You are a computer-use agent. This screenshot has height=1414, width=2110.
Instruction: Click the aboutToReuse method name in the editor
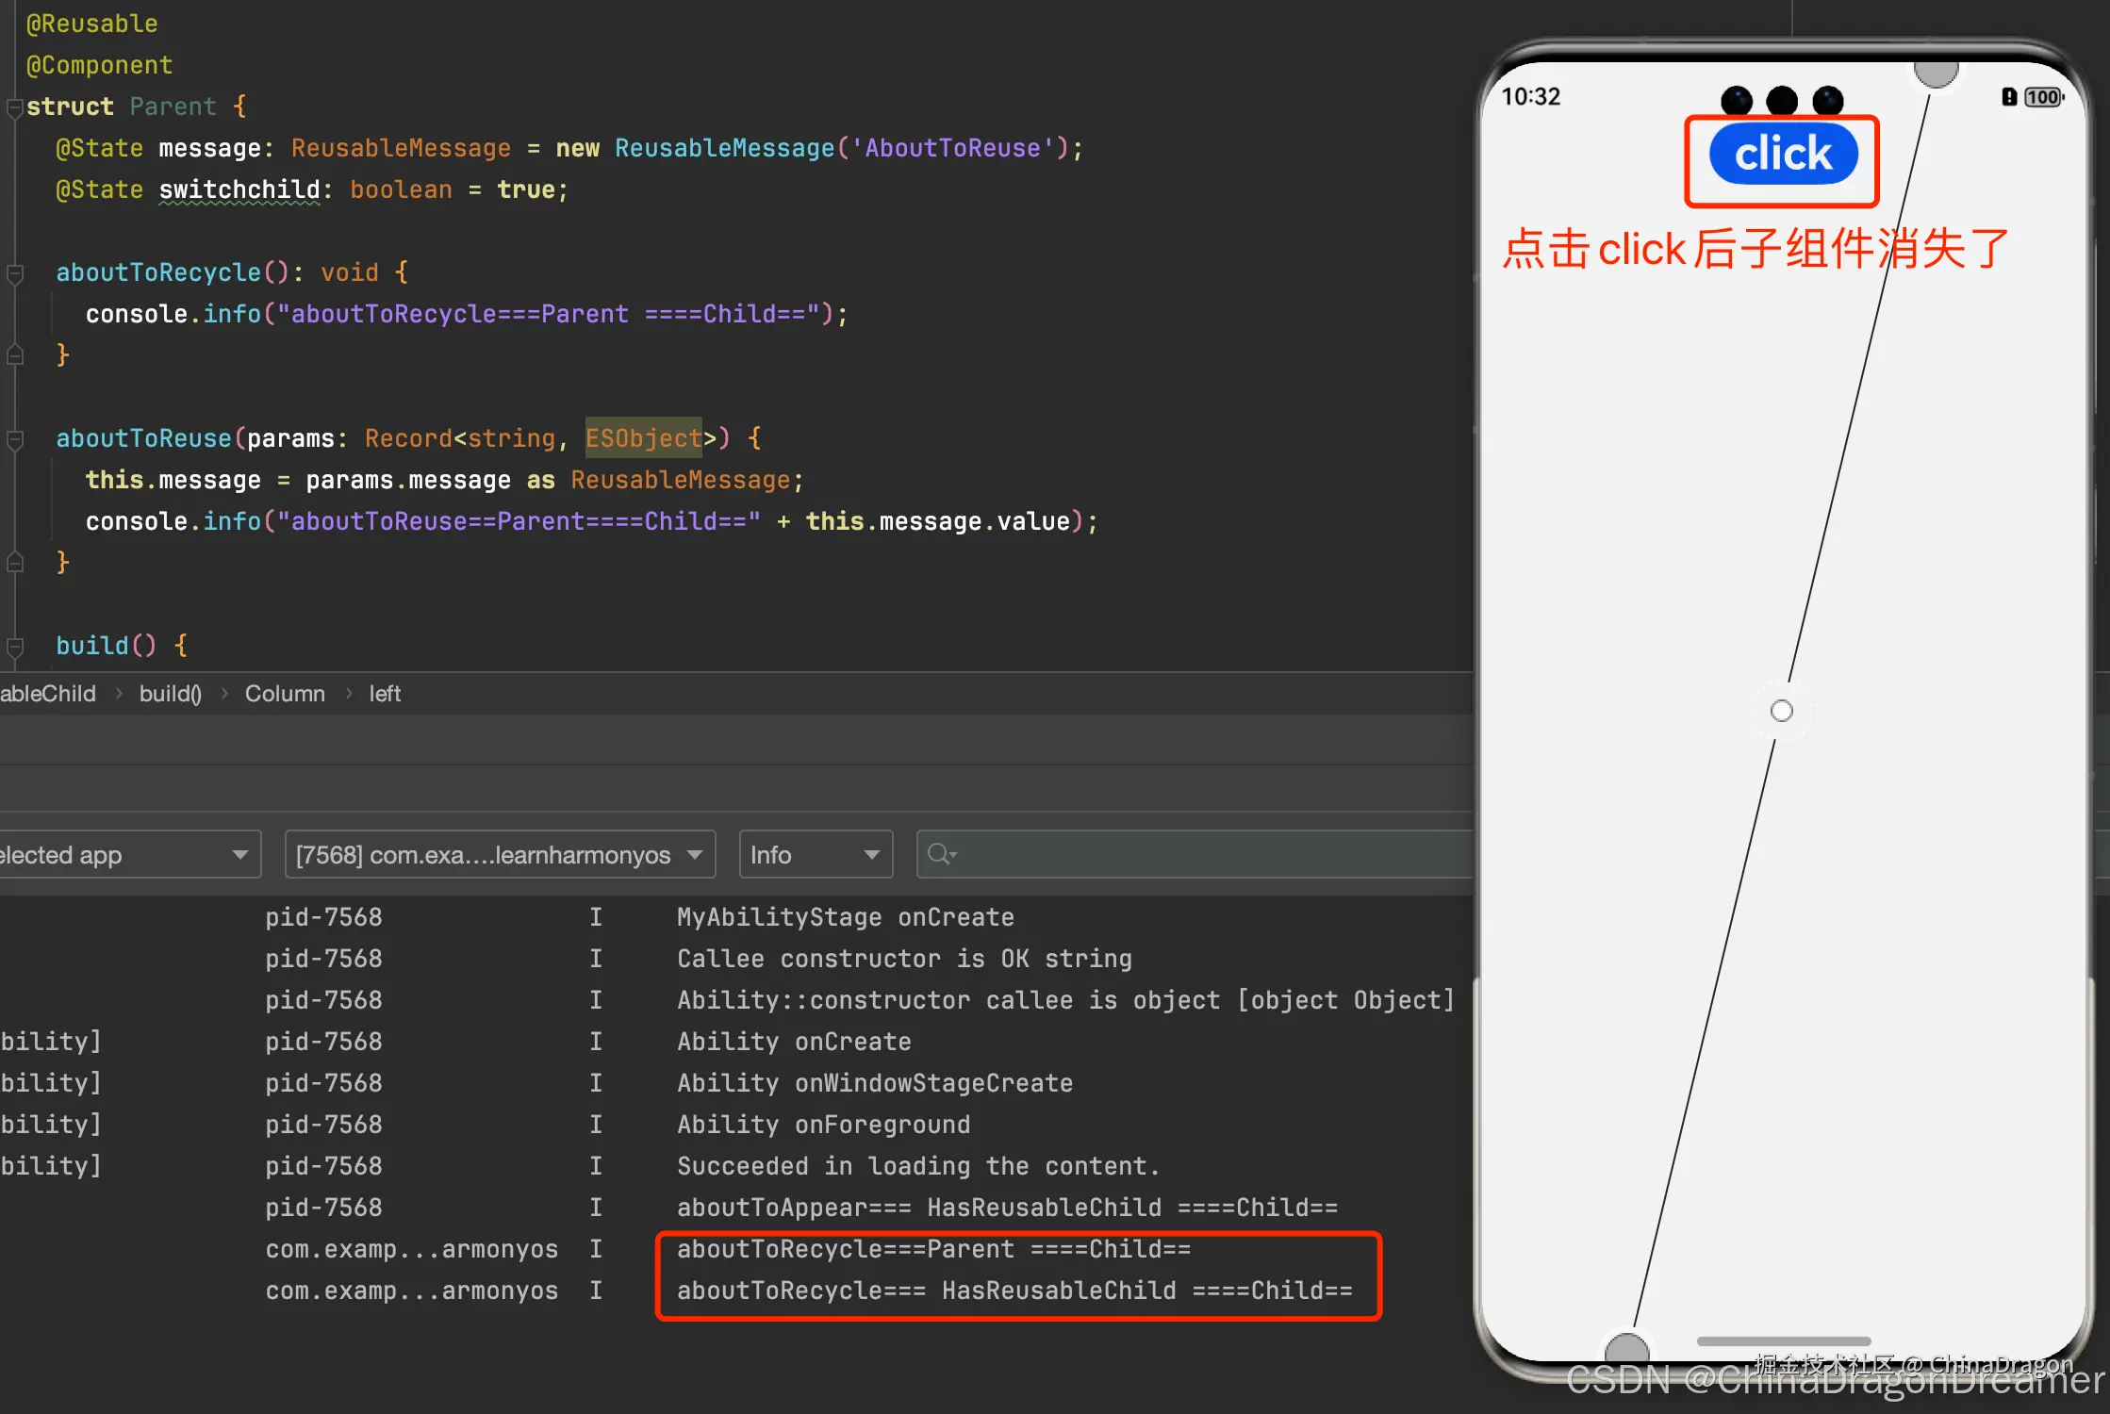coord(143,438)
